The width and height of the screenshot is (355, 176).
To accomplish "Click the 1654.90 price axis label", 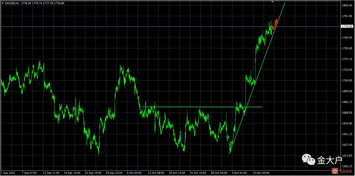I will coord(347,123).
